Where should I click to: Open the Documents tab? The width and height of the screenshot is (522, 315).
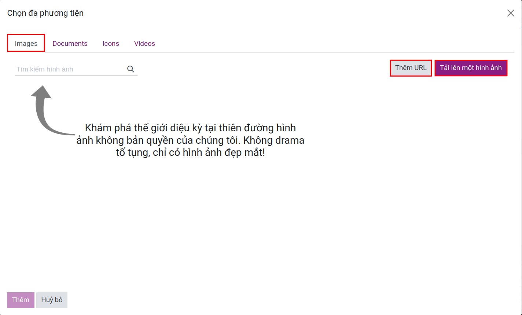click(70, 43)
